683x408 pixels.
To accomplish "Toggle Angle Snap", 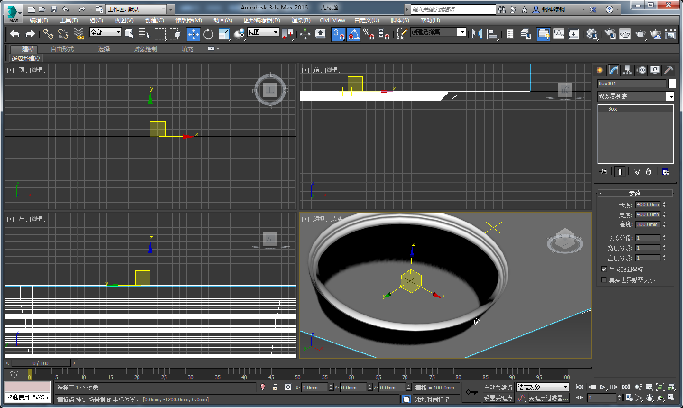I will (353, 34).
